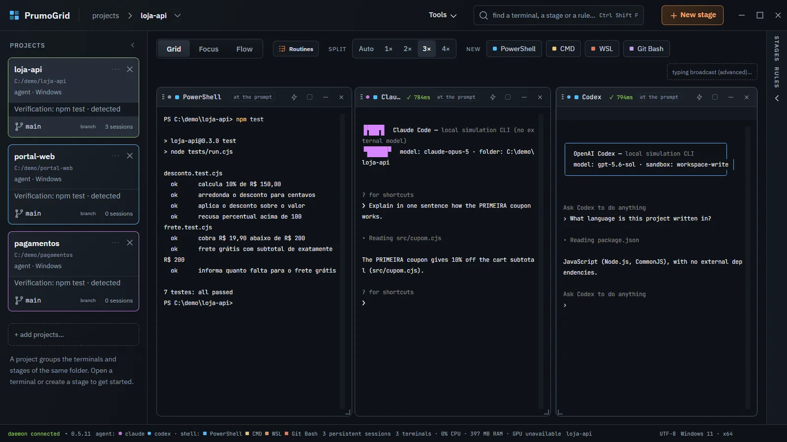Click the lightning bolt icon in PowerShell terminal
787x442 pixels.
click(x=294, y=97)
